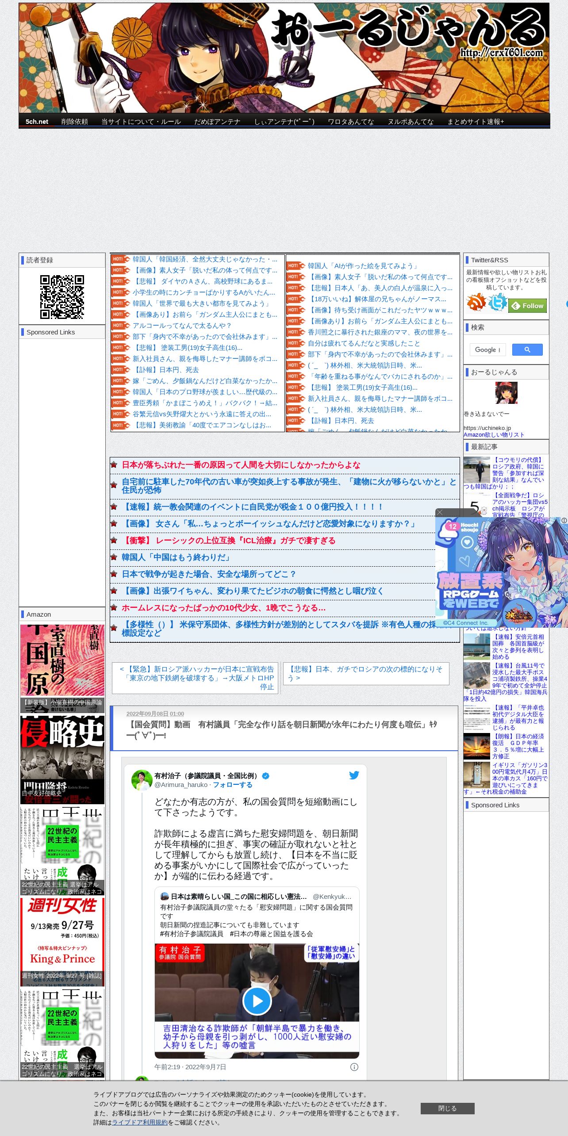Open the 削除依頼 menu item
568x1136 pixels.
pyautogui.click(x=74, y=122)
